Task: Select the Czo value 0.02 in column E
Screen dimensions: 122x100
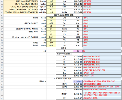Action: tap(78, 46)
